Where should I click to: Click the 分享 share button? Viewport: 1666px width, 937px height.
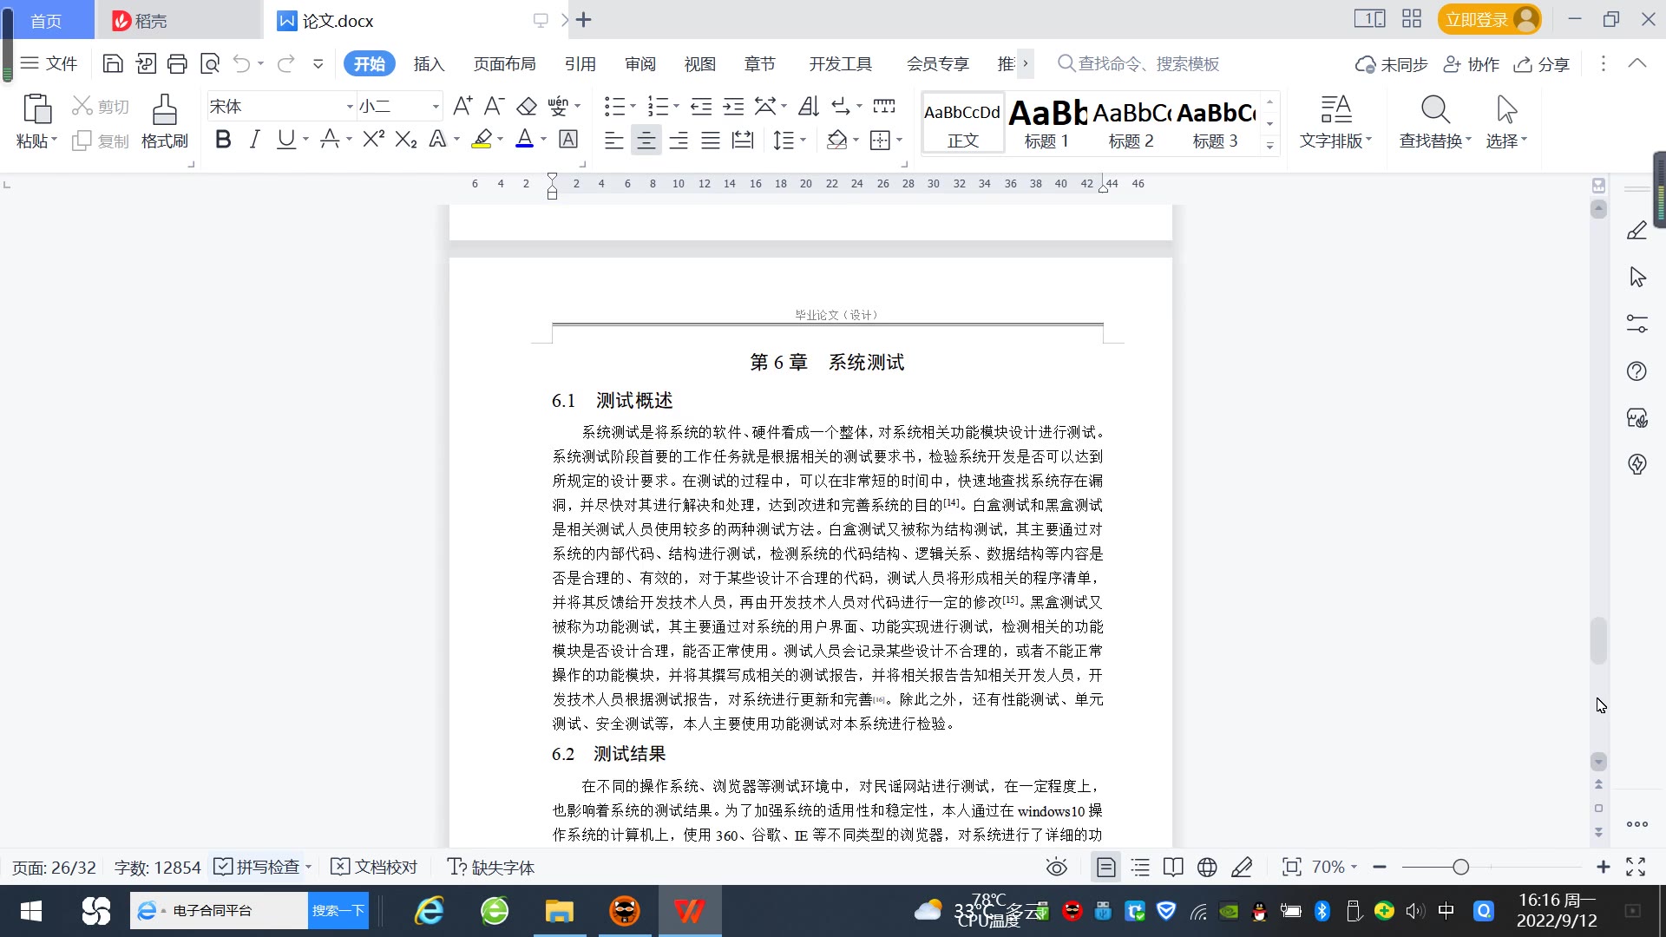pyautogui.click(x=1542, y=64)
